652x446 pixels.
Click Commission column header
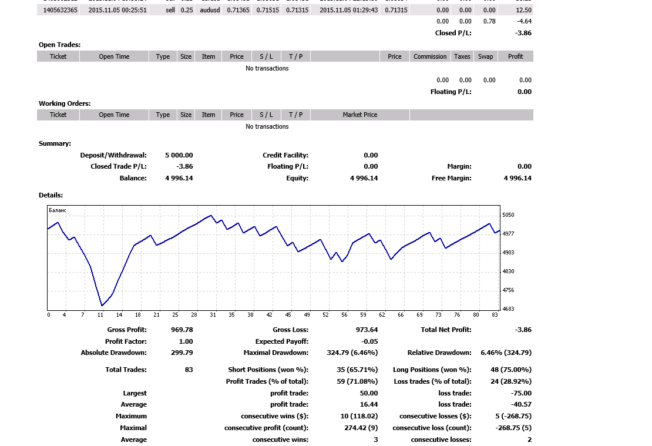coord(430,56)
